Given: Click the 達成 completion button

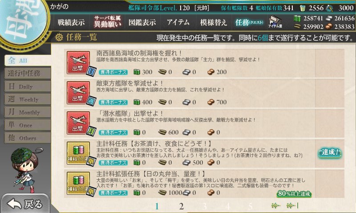Looking at the screenshot, I should point(330,152).
